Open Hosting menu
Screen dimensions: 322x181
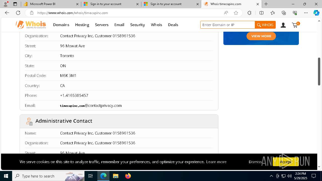tap(82, 25)
